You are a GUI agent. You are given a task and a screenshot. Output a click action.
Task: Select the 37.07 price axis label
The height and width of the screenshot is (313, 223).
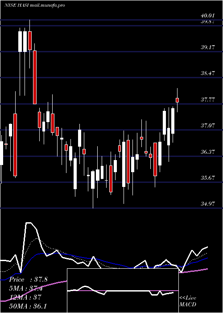(x=208, y=126)
